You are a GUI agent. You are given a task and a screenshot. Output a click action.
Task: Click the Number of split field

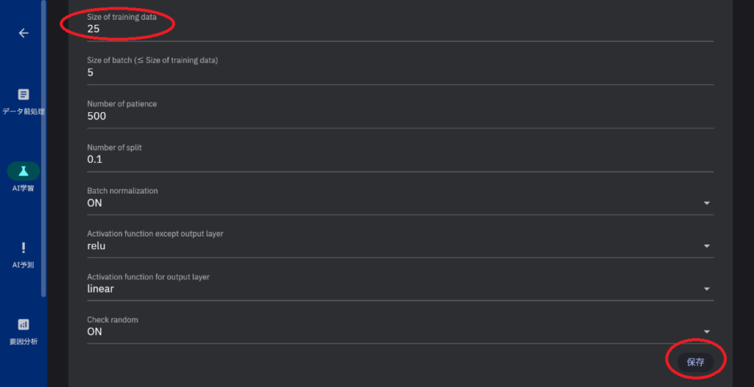(398, 159)
